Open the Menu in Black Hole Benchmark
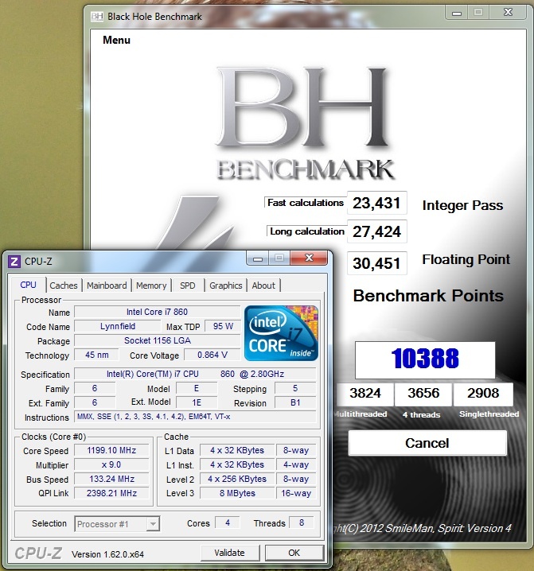Image resolution: width=534 pixels, height=571 pixels. coord(116,40)
